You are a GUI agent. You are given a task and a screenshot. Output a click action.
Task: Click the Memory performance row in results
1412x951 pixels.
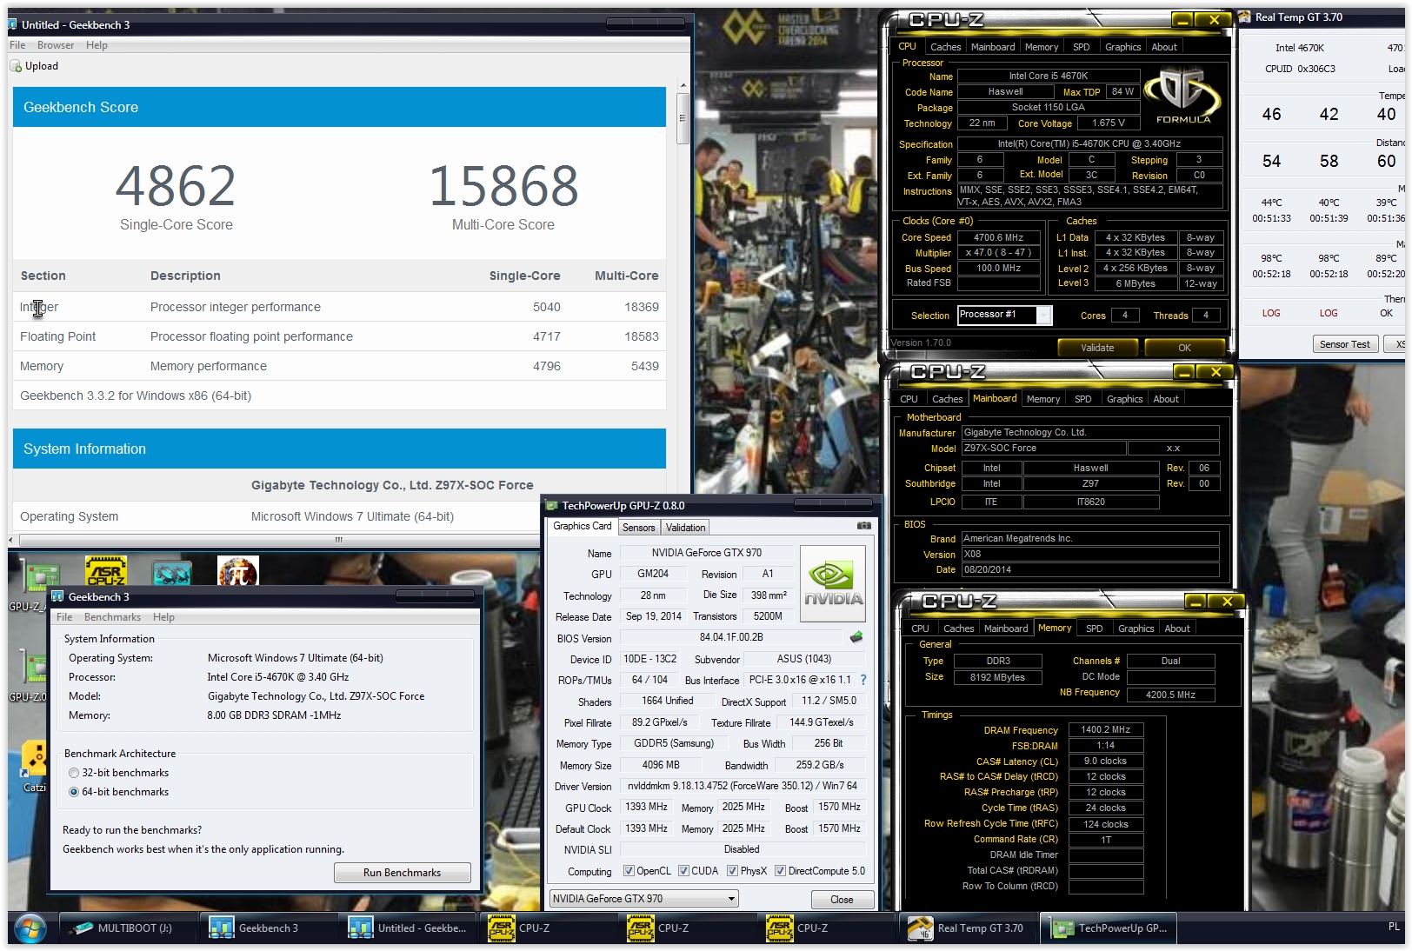(339, 366)
